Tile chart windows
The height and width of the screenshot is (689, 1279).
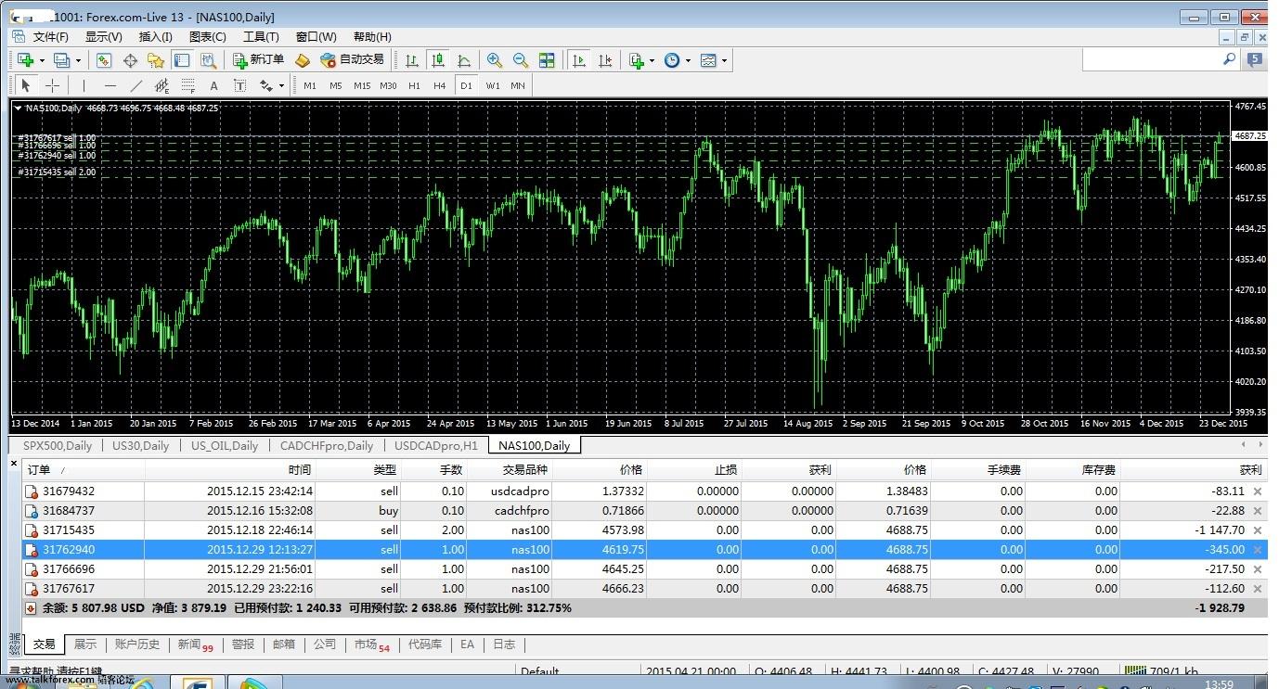pyautogui.click(x=547, y=60)
